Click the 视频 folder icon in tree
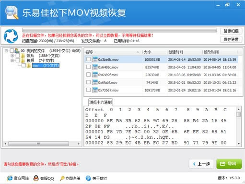 (23, 60)
